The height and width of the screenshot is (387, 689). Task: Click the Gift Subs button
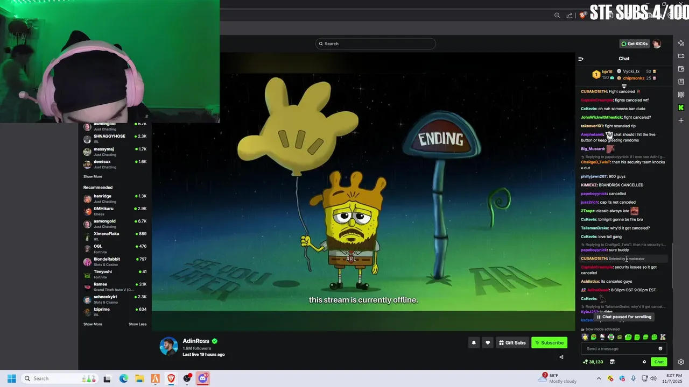(x=512, y=343)
